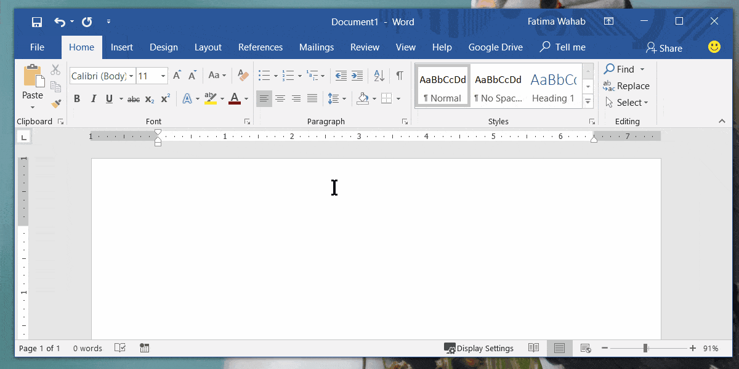The width and height of the screenshot is (739, 369).
Task: Select the Sort icon in Paragraph group
Action: (x=379, y=76)
